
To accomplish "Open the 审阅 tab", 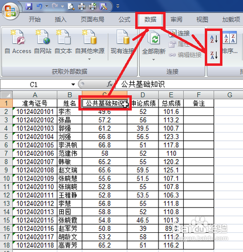I will pyautogui.click(x=176, y=19).
